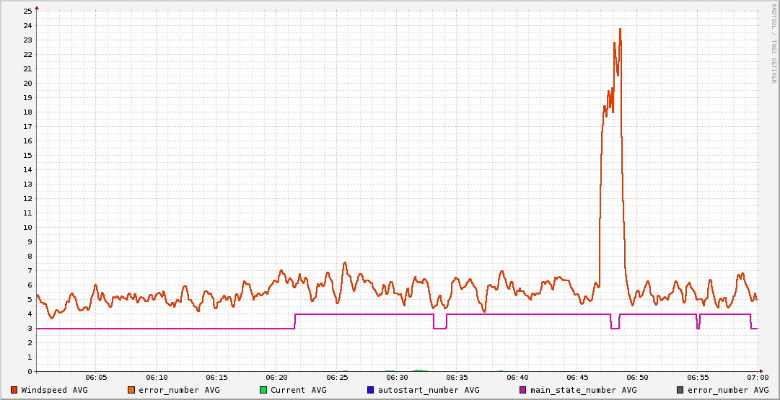Click the green Current legend swatch

click(263, 390)
